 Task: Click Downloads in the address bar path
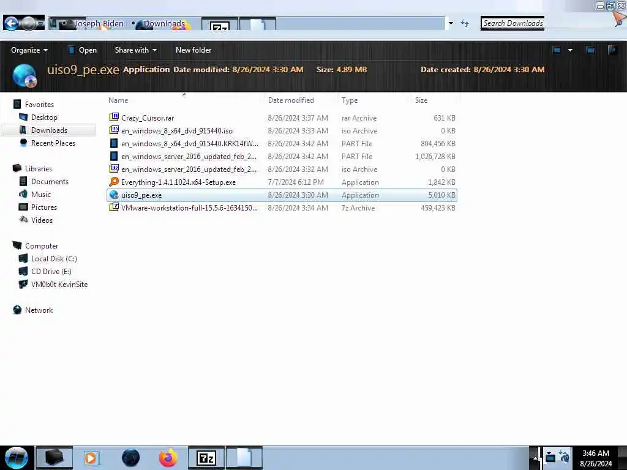tap(164, 24)
